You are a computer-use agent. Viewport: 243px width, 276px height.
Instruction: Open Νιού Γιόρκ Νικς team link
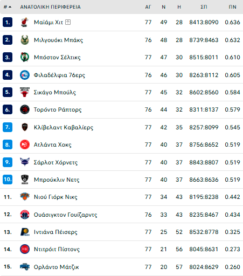(x=55, y=197)
